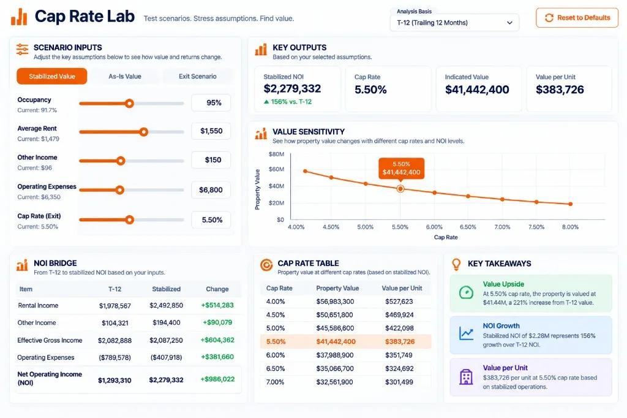Screen dimensions: 627x418
Task: Switch to the As-Is Value tab
Action: (x=125, y=76)
